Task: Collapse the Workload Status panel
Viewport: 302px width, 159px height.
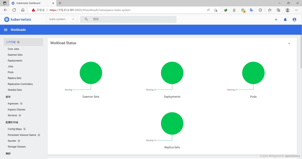Action: [289, 43]
